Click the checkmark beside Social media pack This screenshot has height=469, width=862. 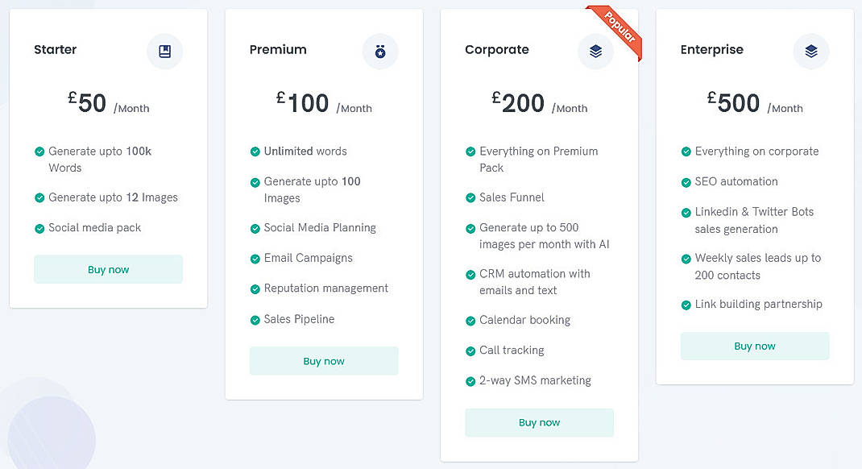39,228
